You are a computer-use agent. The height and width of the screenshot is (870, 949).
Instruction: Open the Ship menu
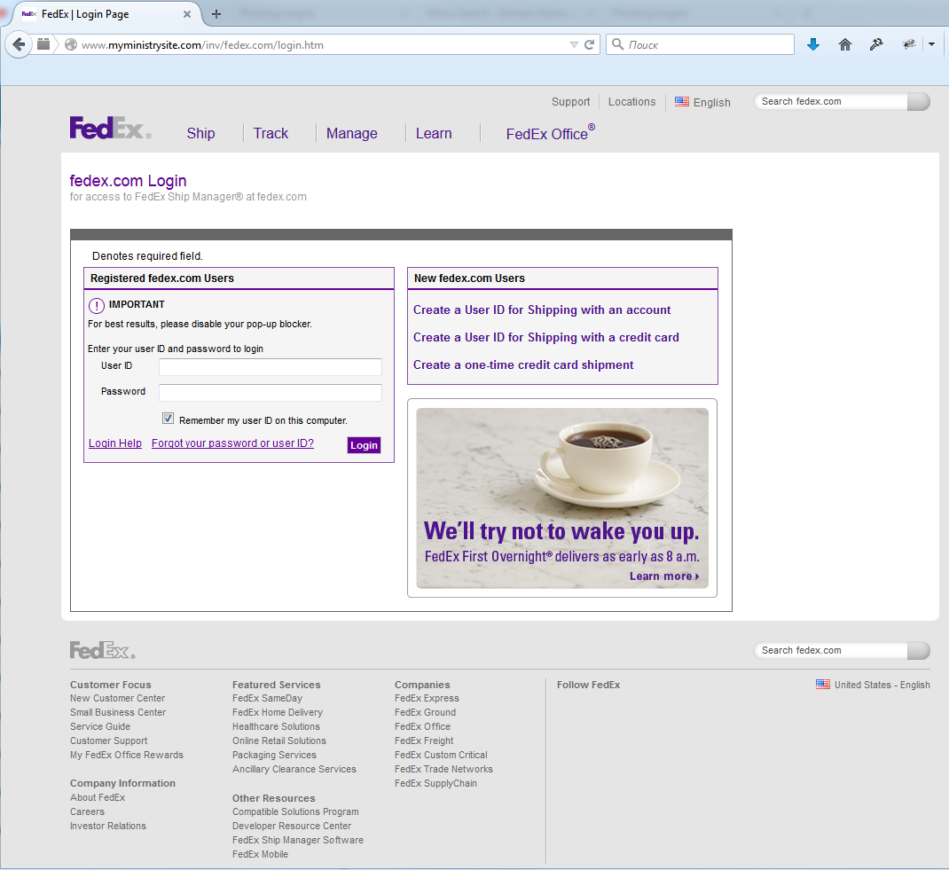(x=201, y=133)
